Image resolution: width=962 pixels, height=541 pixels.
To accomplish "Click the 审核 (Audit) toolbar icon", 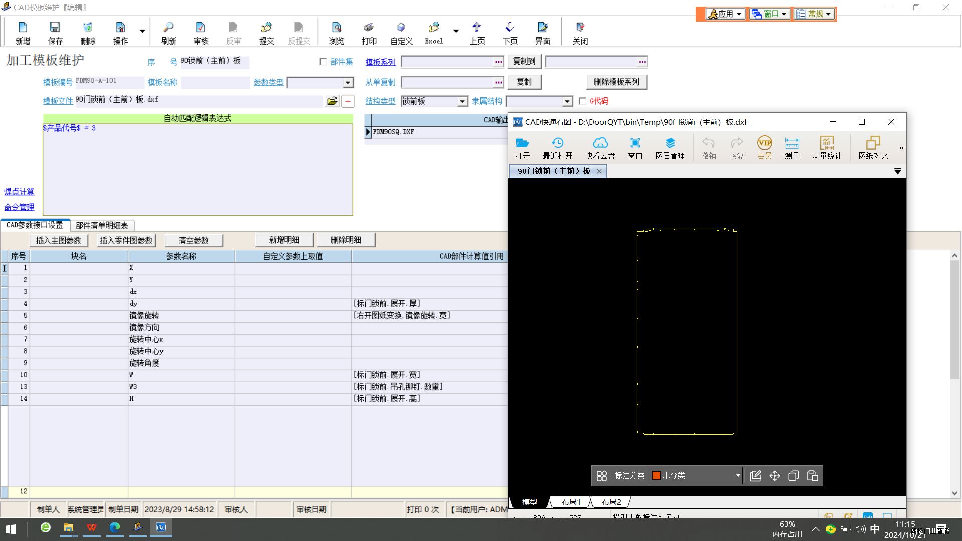I will click(201, 33).
